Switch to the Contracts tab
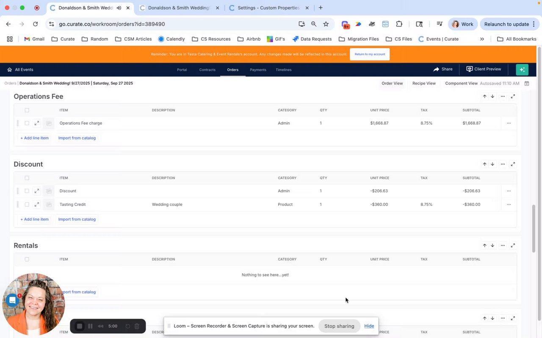 pos(207,70)
